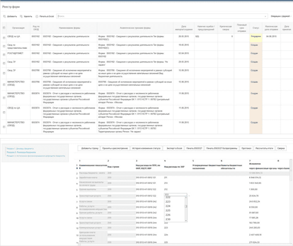
Task: Click the vertical scrollbar of the lower table
Action: click(x=290, y=201)
